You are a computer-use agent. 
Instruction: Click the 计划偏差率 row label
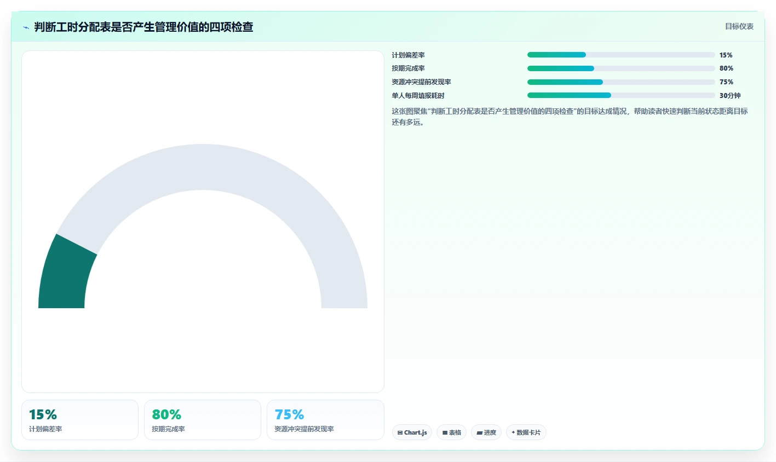(x=408, y=55)
